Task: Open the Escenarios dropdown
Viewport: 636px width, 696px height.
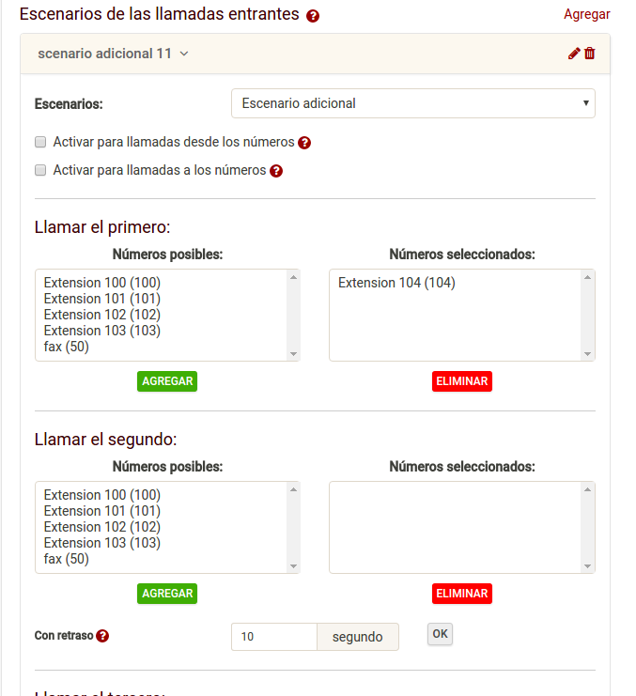Action: click(x=412, y=103)
